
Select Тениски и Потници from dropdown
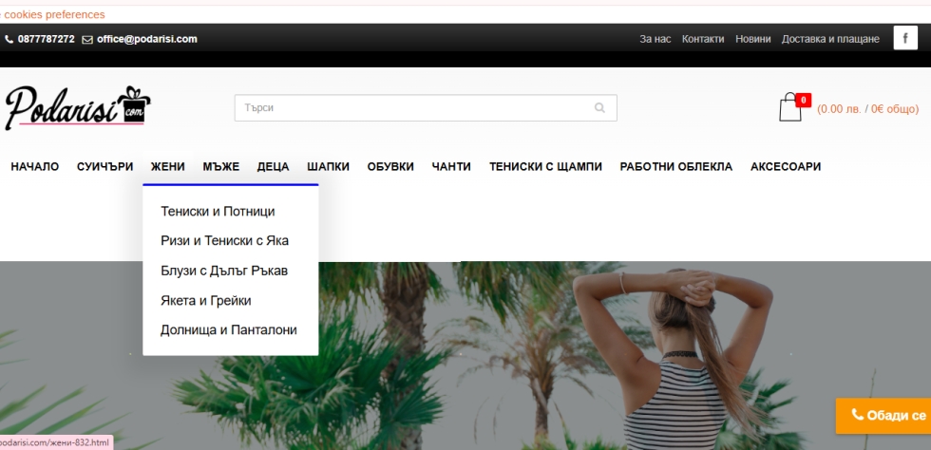[x=218, y=211]
